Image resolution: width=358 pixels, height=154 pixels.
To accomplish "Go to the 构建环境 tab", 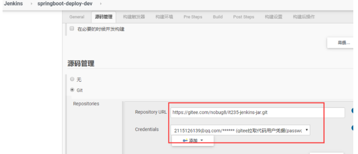I will tap(164, 17).
